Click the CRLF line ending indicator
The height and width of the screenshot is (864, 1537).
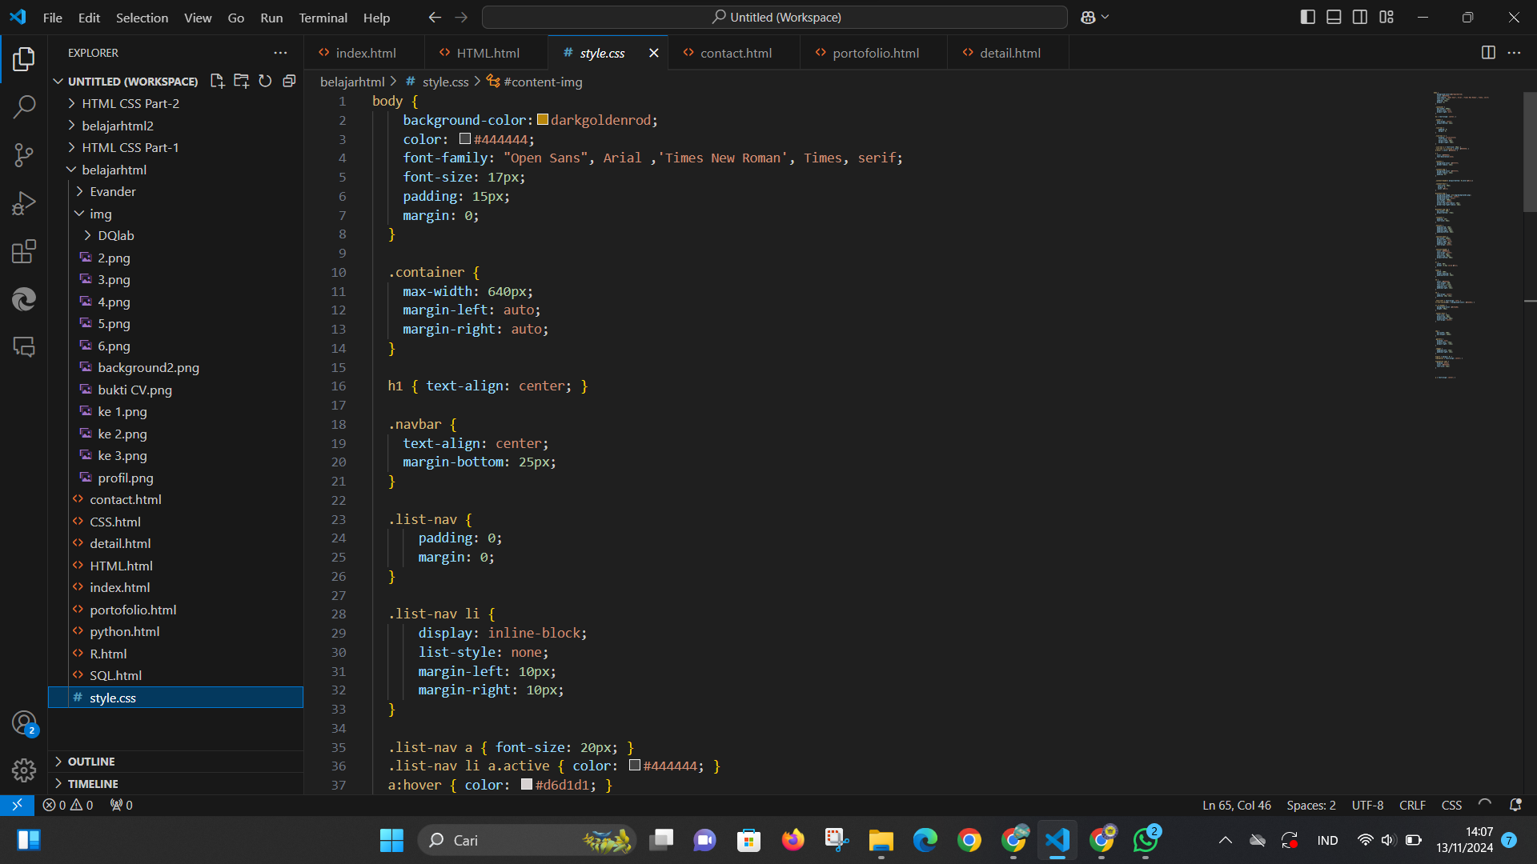(1412, 806)
